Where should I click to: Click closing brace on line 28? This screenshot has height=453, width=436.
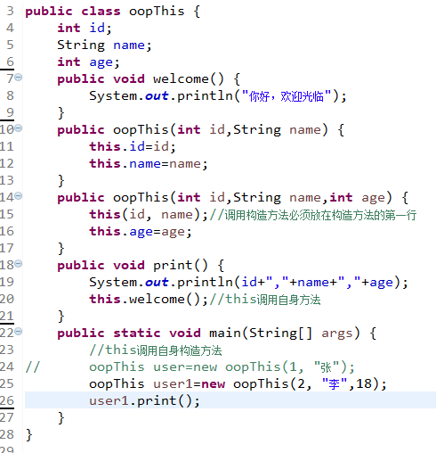coord(28,435)
